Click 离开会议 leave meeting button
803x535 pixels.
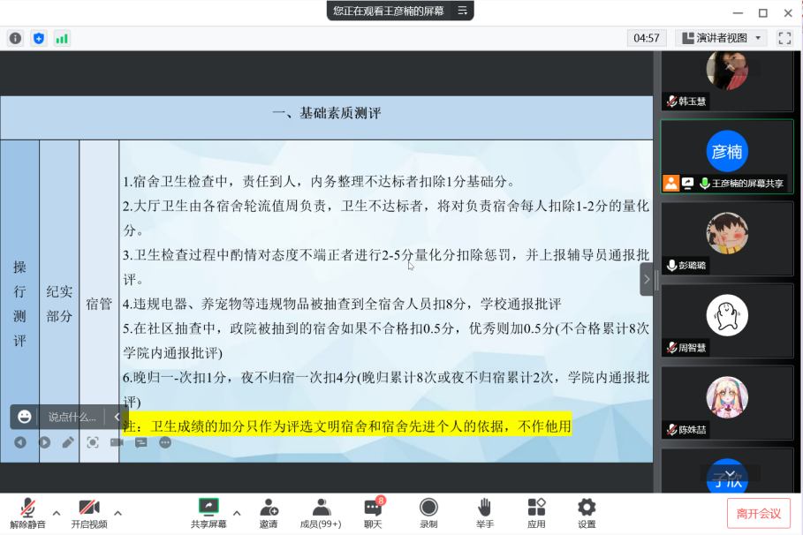pyautogui.click(x=758, y=513)
